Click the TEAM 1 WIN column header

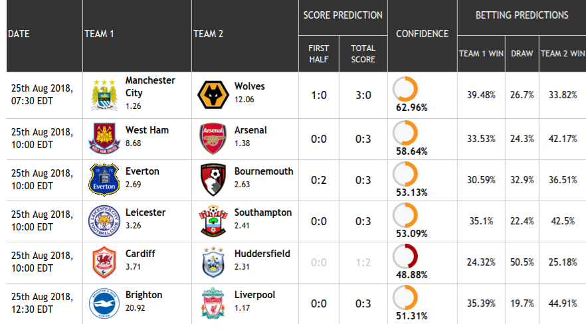coord(481,53)
